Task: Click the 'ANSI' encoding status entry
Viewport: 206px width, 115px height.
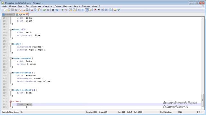Action: (180, 112)
